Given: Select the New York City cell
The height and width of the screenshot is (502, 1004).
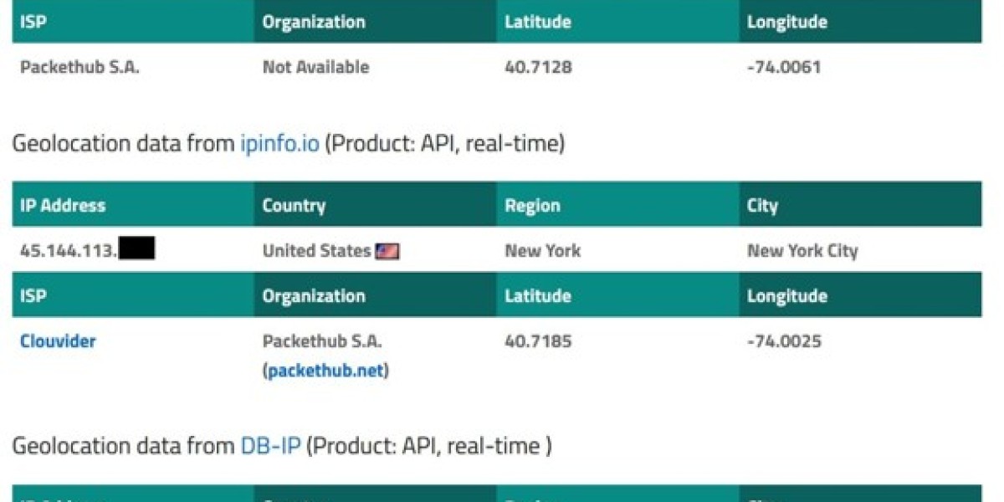Looking at the screenshot, I should click(x=802, y=251).
